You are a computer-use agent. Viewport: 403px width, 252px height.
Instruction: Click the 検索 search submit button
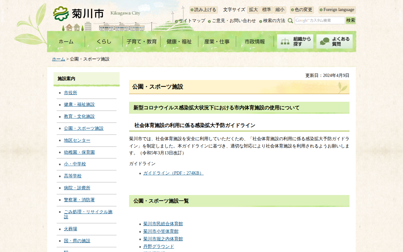tap(350, 20)
